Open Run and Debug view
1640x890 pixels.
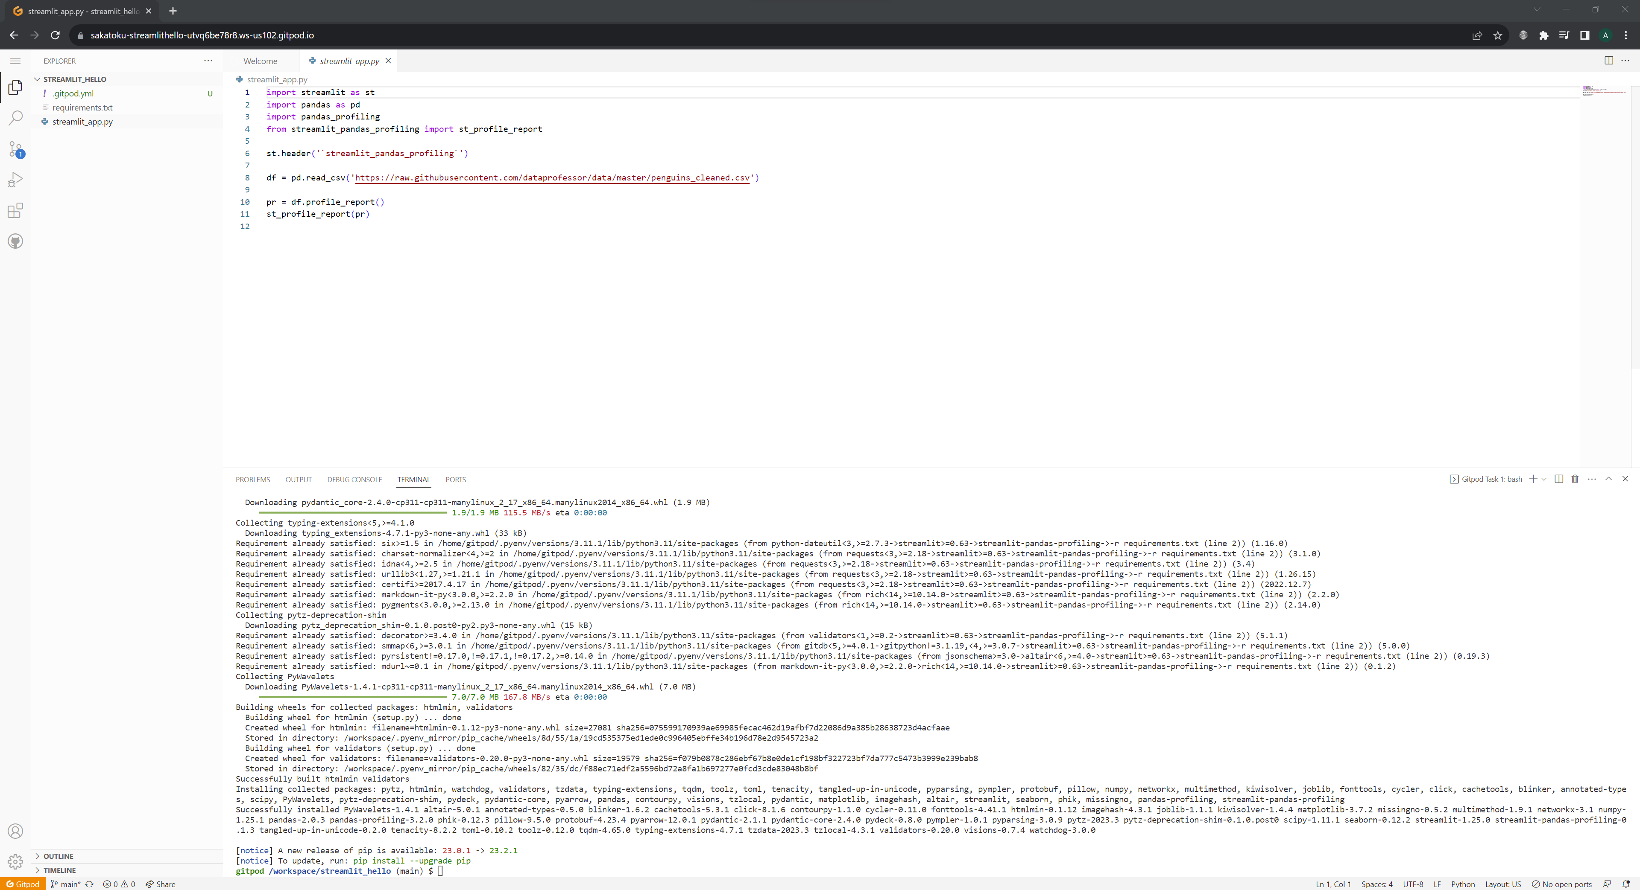[15, 180]
